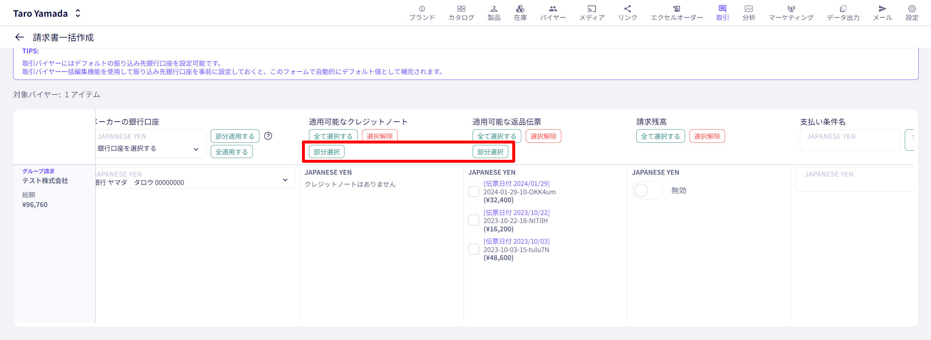Click 選択解除 under 適用可能な返品伝票

click(543, 136)
